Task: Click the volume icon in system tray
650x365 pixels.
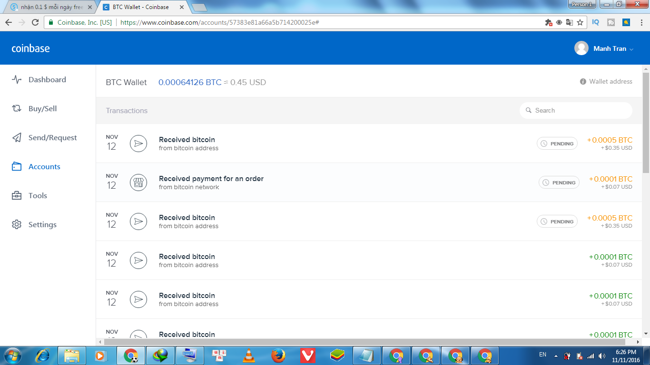Action: 602,355
